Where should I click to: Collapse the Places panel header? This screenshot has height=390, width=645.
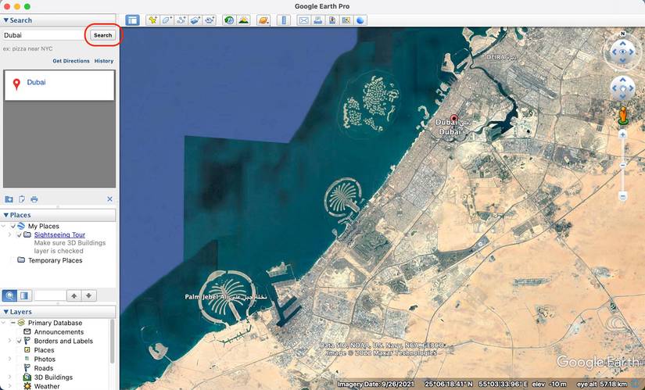59,215
